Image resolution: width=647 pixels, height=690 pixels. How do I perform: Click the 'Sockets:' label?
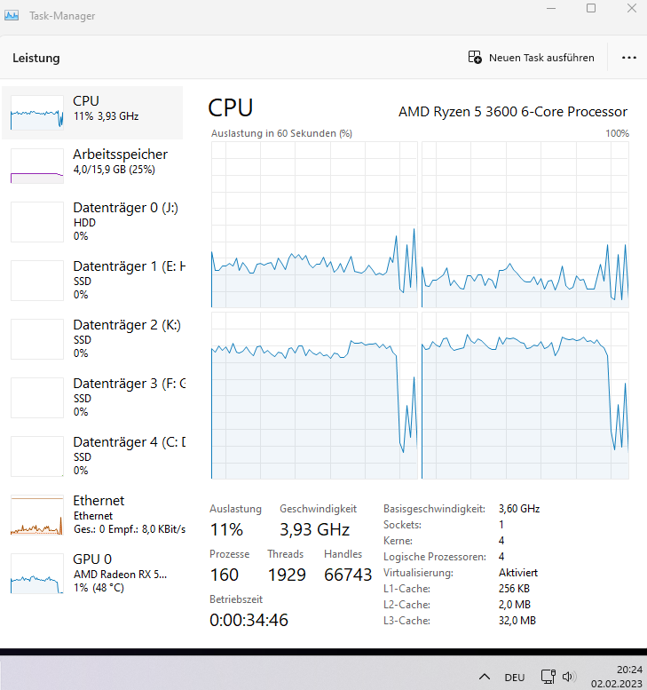point(402,525)
